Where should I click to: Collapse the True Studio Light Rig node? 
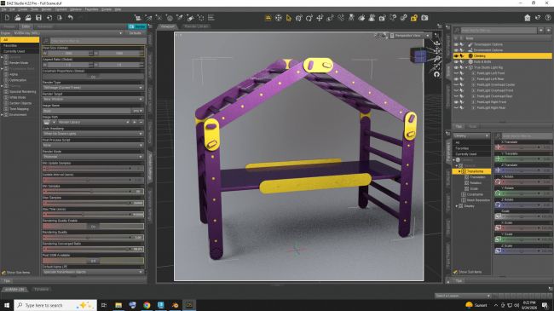point(466,67)
